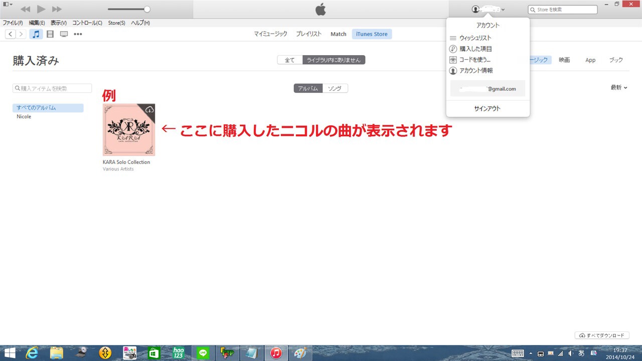The width and height of the screenshot is (642, 361).
Task: Click the すべてダウンロード button
Action: click(x=602, y=335)
